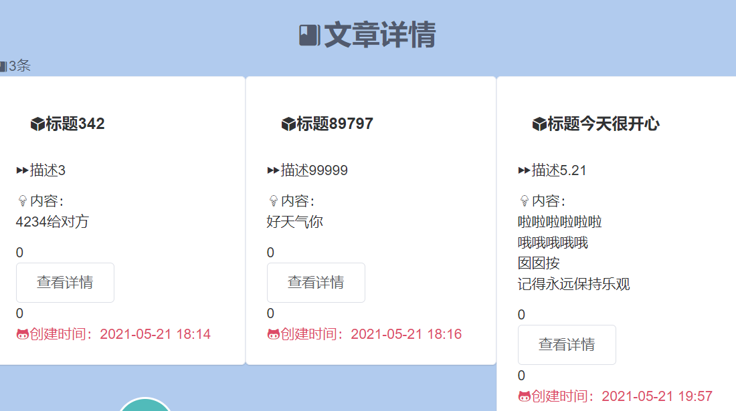Click the 创建时间 2021-05-21 18:16 timestamp
This screenshot has width=736, height=411.
371,334
